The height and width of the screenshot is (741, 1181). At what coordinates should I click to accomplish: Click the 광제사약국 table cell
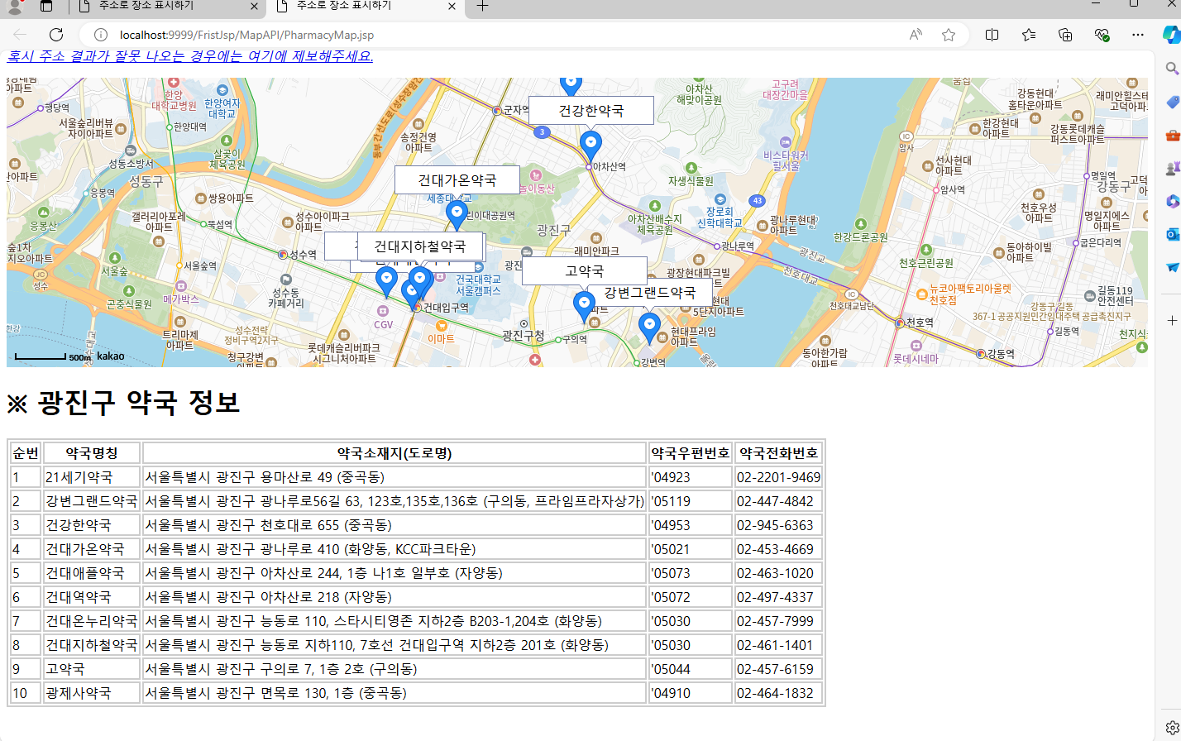tap(92, 693)
